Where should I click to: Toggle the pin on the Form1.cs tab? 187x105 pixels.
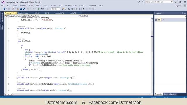(x=13, y=13)
